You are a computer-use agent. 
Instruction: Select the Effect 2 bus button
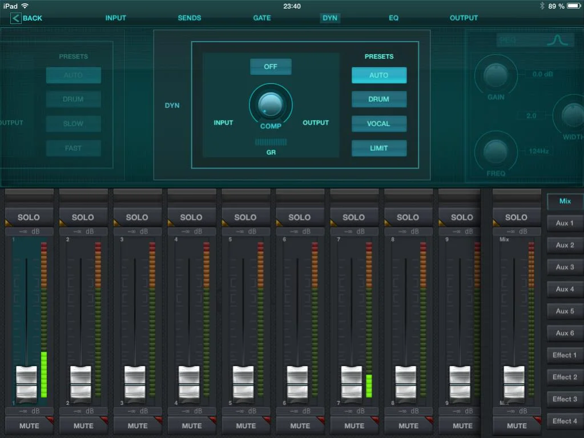[565, 377]
